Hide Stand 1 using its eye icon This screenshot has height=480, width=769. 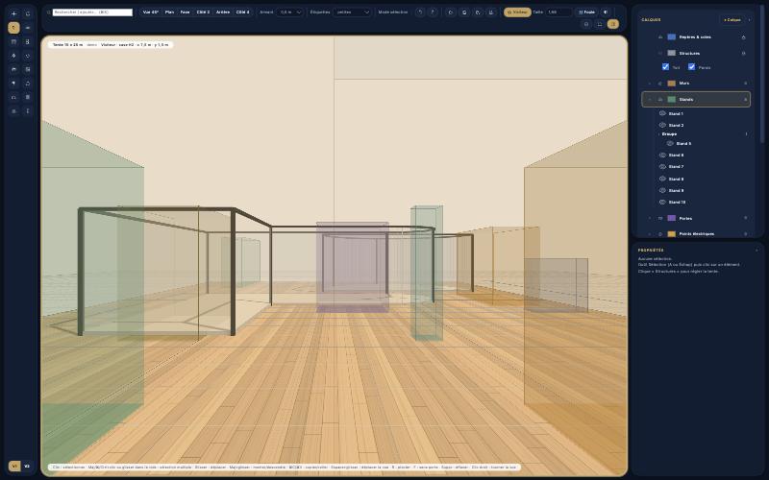point(662,113)
